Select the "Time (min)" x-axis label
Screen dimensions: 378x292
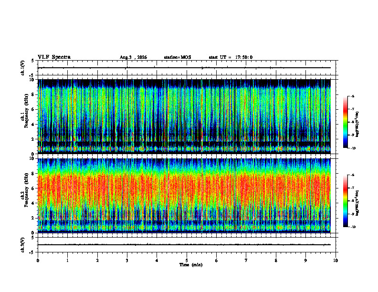click(x=191, y=265)
